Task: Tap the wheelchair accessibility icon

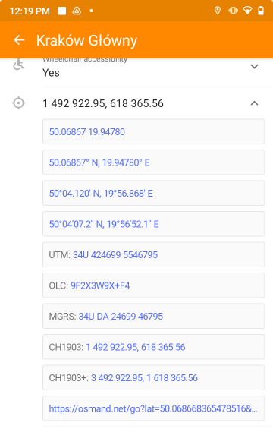Action: pos(19,65)
